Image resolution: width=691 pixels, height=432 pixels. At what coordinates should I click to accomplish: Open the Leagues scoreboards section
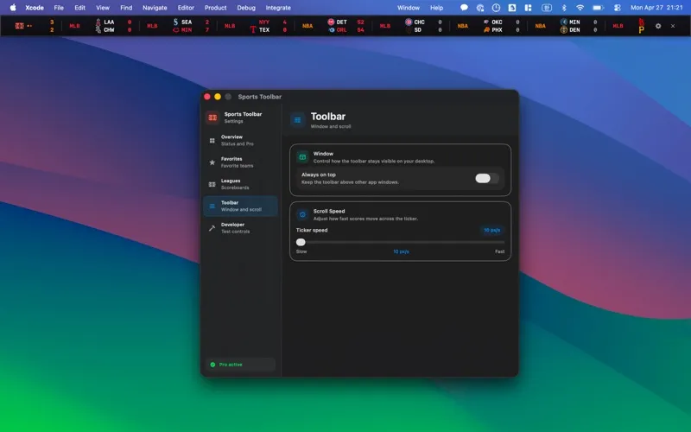pyautogui.click(x=241, y=184)
